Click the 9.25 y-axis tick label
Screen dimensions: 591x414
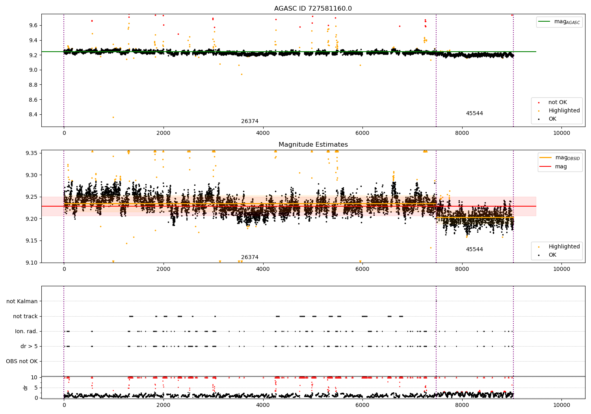click(32, 197)
